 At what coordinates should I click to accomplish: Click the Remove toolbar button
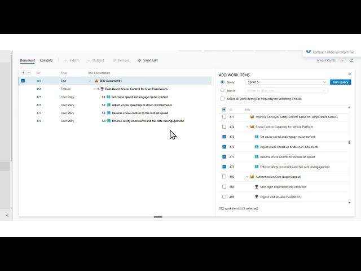pyautogui.click(x=121, y=60)
